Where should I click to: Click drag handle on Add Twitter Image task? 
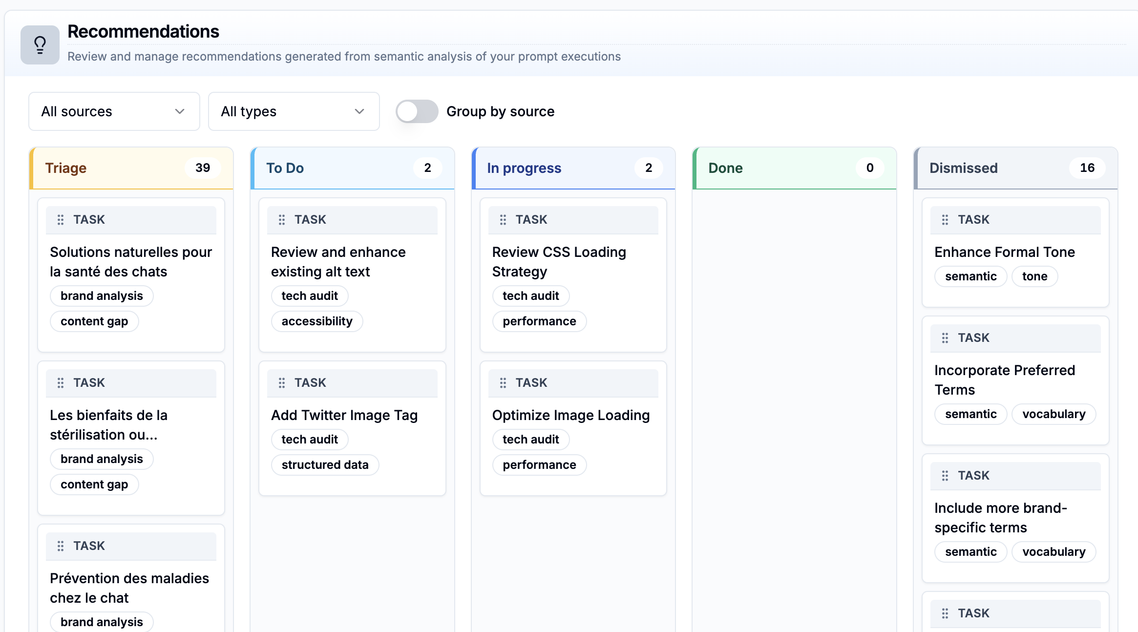282,383
